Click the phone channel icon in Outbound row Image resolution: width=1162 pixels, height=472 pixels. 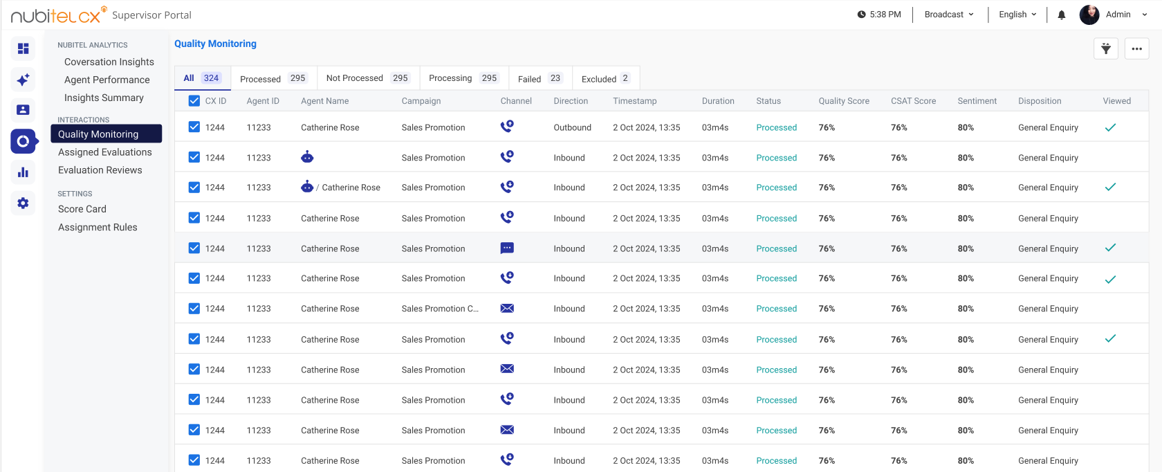[x=507, y=126]
